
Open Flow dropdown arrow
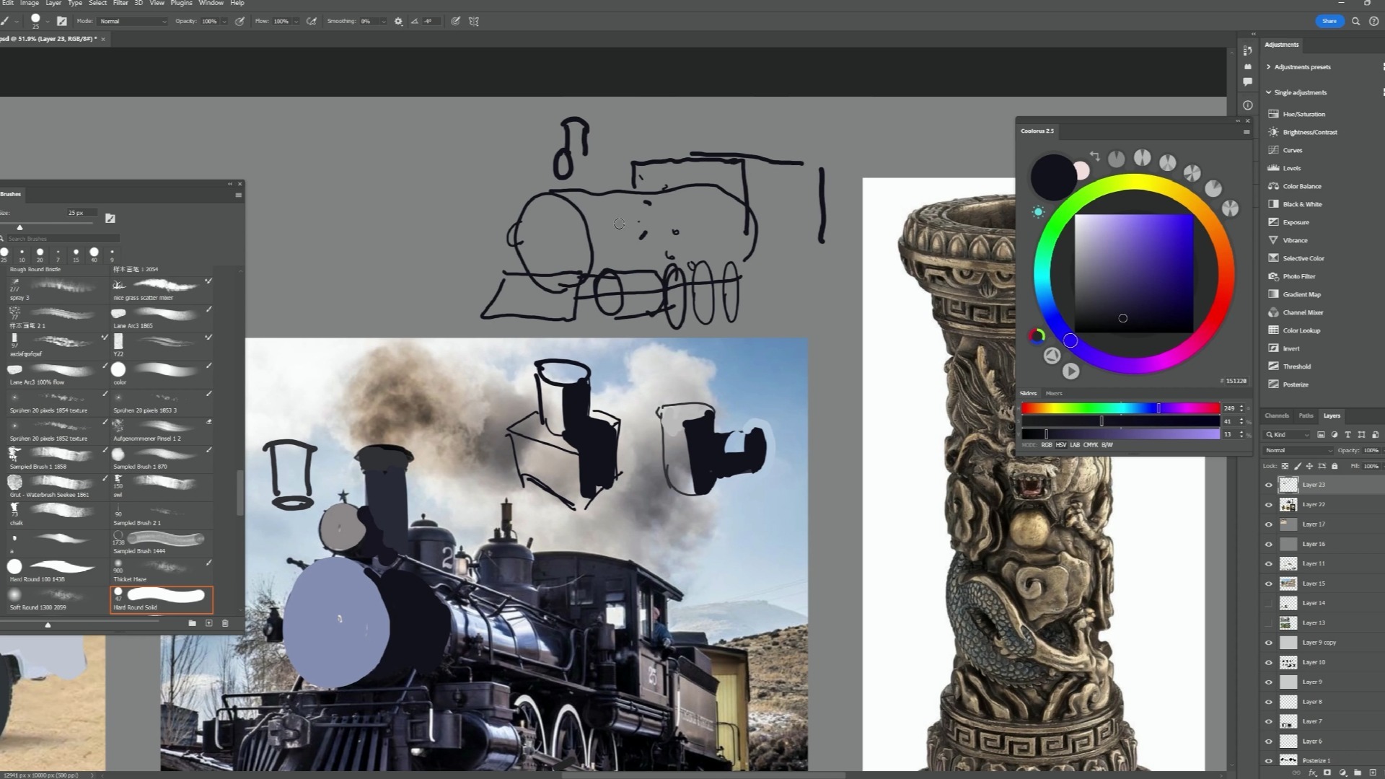pos(296,22)
